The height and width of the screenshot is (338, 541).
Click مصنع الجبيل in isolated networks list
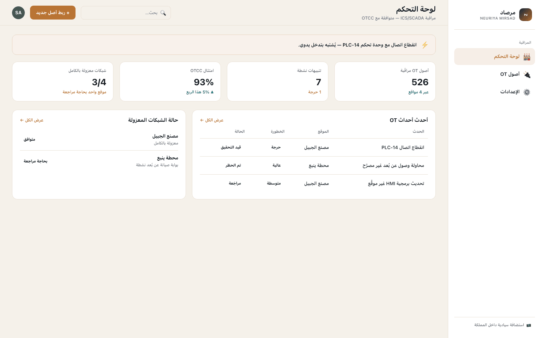coord(165,136)
